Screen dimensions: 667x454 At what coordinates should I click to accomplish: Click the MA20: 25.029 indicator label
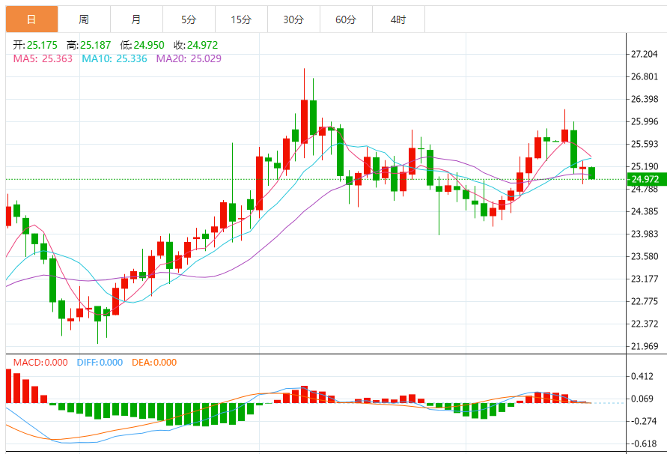(x=189, y=58)
